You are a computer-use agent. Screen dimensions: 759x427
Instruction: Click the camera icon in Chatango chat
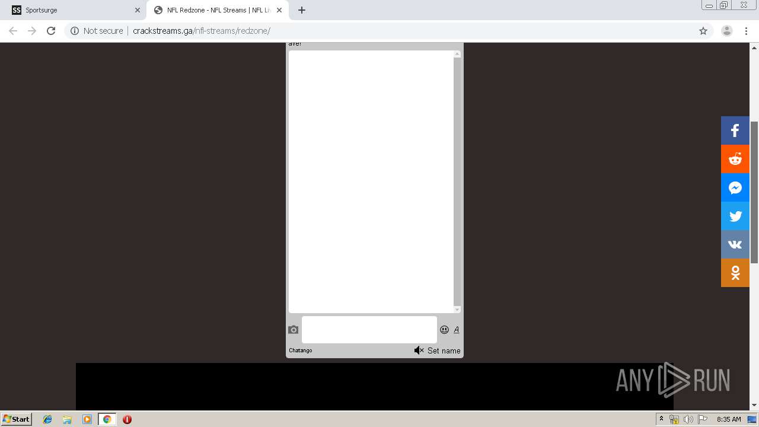tap(294, 330)
